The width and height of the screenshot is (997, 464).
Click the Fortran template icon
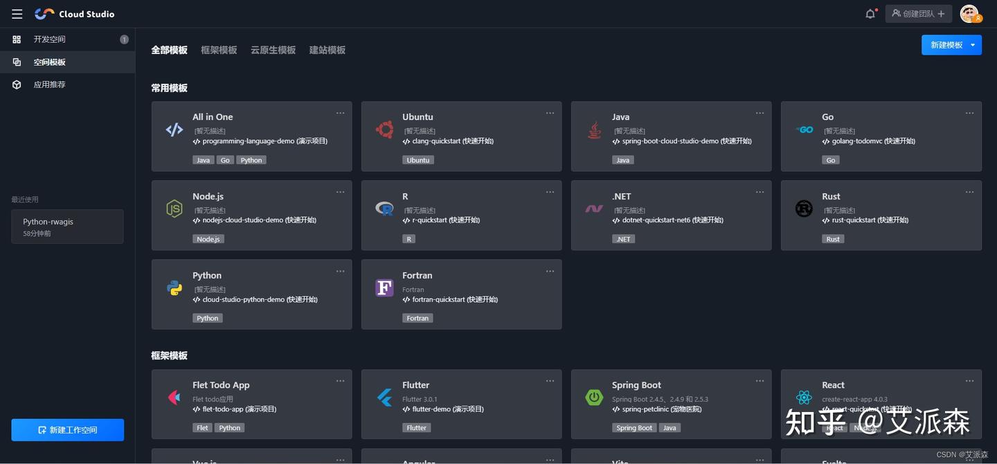coord(384,288)
